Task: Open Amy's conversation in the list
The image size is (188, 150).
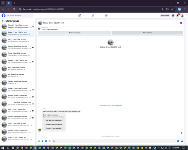Action: [18, 111]
